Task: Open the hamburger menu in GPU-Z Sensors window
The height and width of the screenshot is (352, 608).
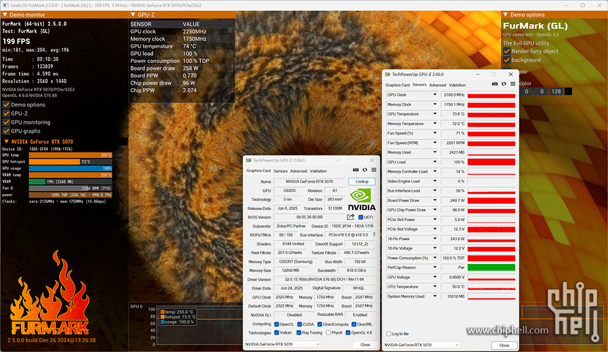Action: click(512, 84)
